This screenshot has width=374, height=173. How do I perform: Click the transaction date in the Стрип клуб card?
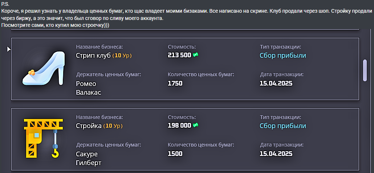(276, 83)
